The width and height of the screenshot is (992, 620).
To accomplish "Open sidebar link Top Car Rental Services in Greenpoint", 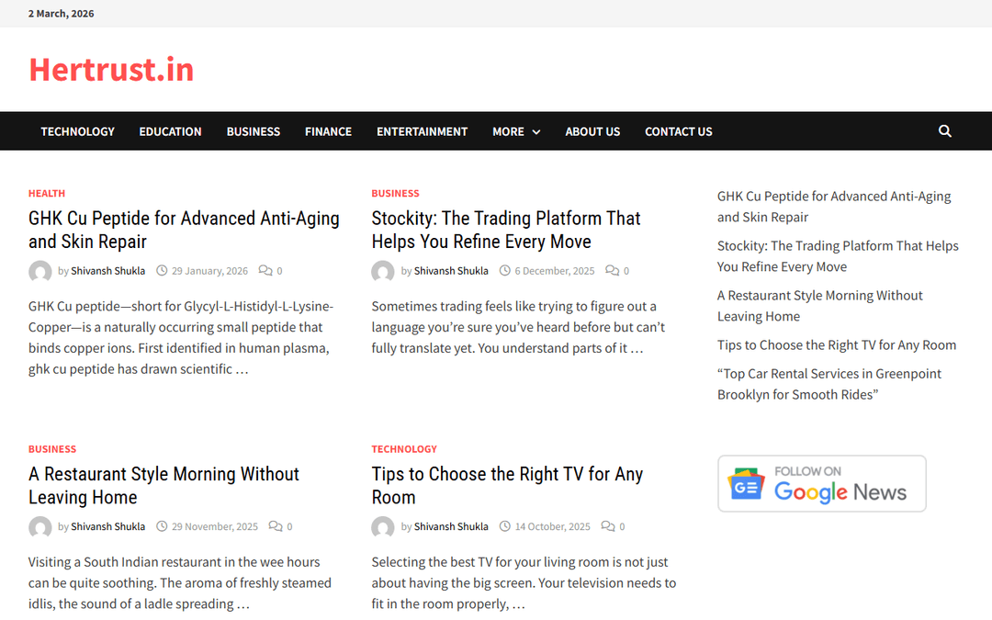I will click(x=829, y=384).
